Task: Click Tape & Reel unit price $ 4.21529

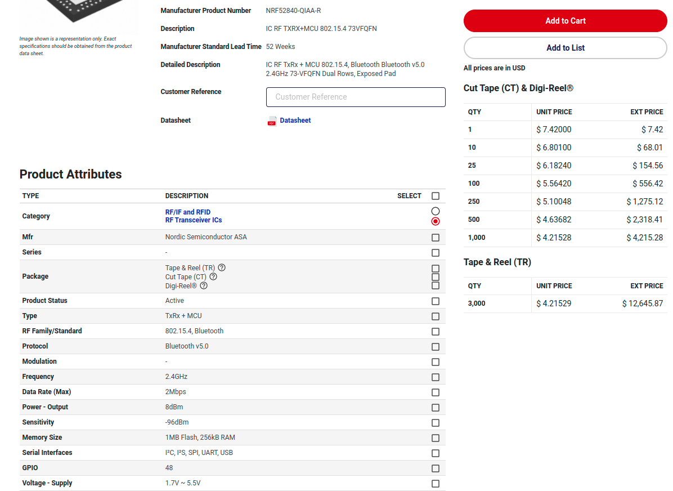Action: tap(554, 303)
